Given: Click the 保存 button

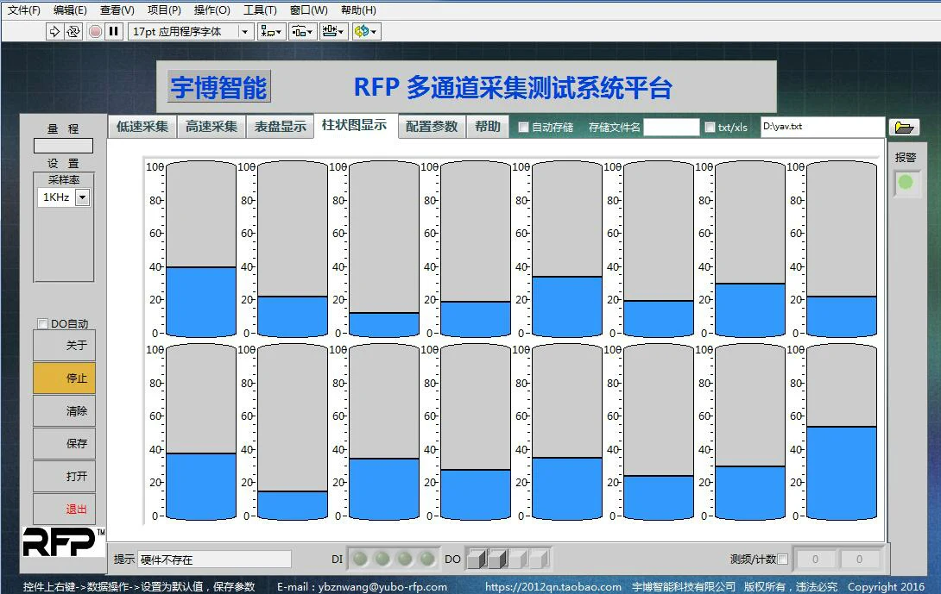Looking at the screenshot, I should pos(64,443).
